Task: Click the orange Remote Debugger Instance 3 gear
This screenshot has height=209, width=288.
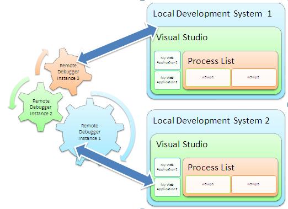Action: tap(68, 72)
